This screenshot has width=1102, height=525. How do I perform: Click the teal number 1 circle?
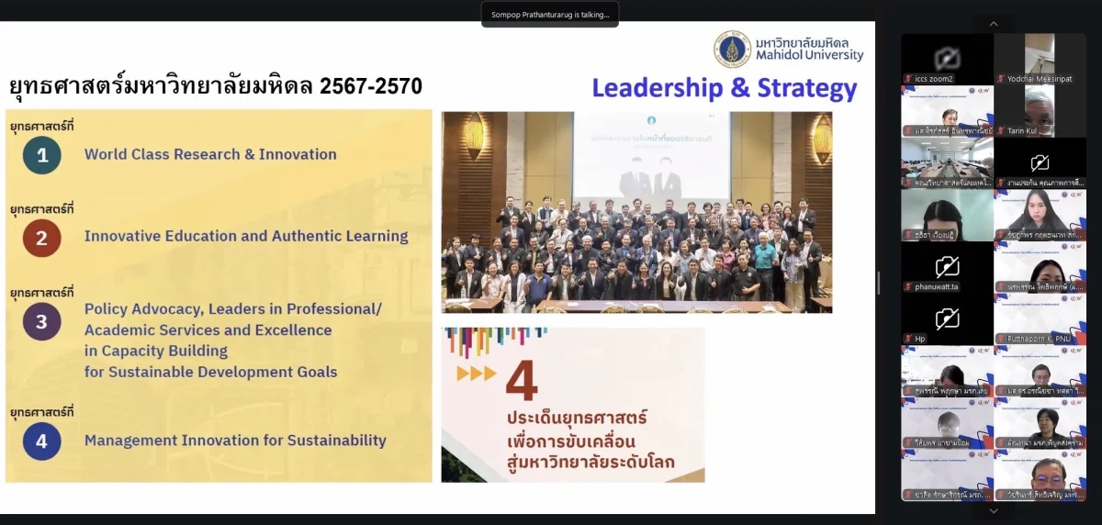(x=42, y=155)
